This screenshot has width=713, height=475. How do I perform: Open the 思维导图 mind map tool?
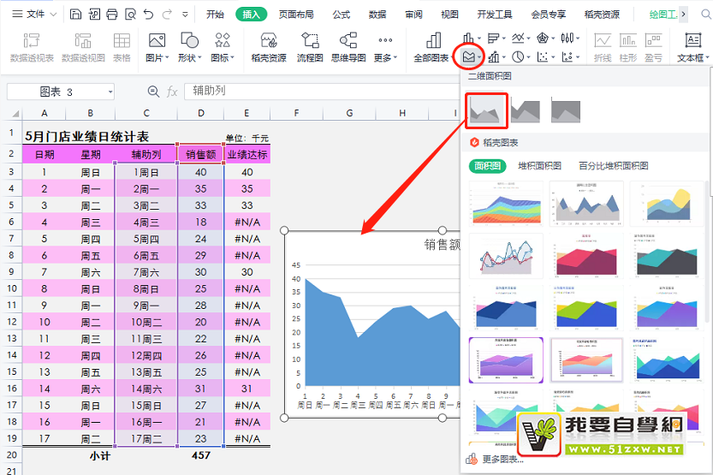coord(348,47)
